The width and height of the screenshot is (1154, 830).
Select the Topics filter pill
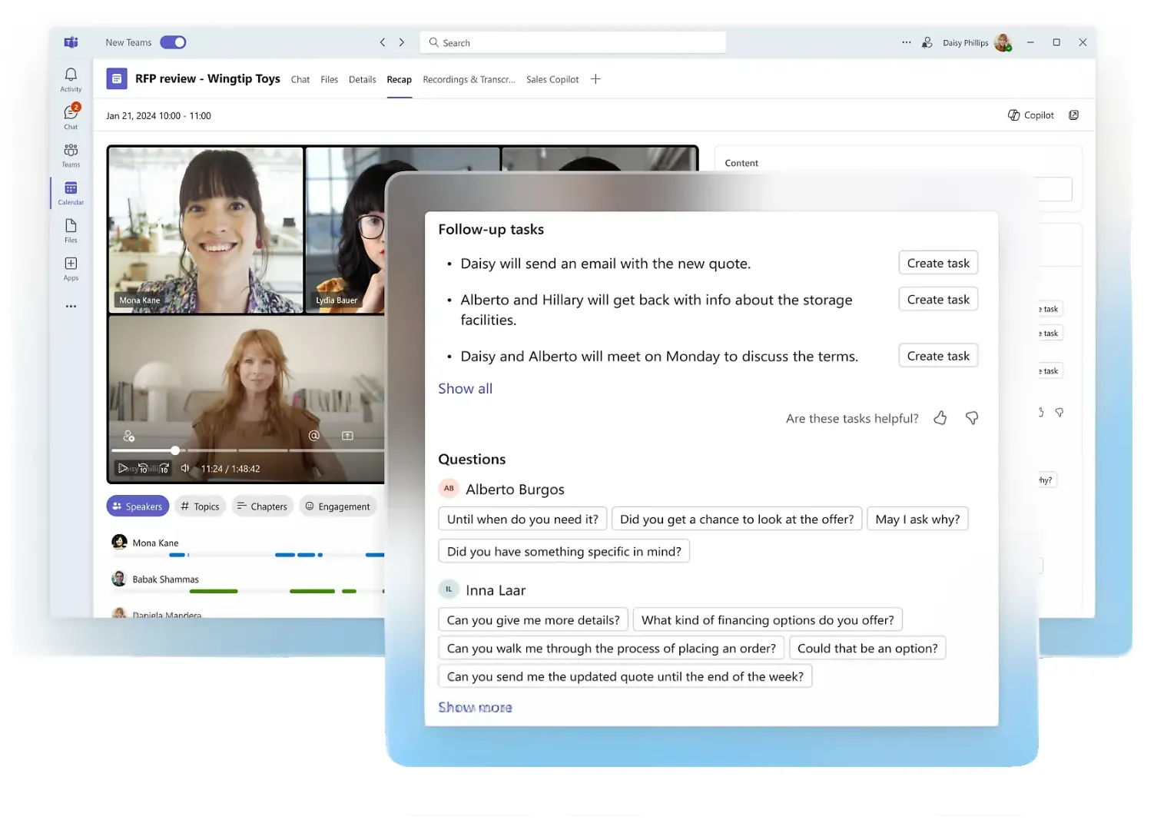pos(200,506)
